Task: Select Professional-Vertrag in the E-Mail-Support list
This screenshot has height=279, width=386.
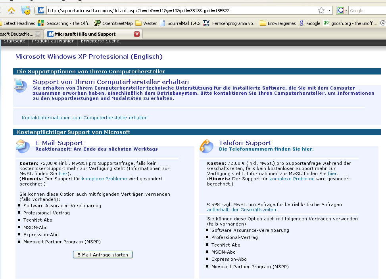Action: pyautogui.click(x=46, y=213)
